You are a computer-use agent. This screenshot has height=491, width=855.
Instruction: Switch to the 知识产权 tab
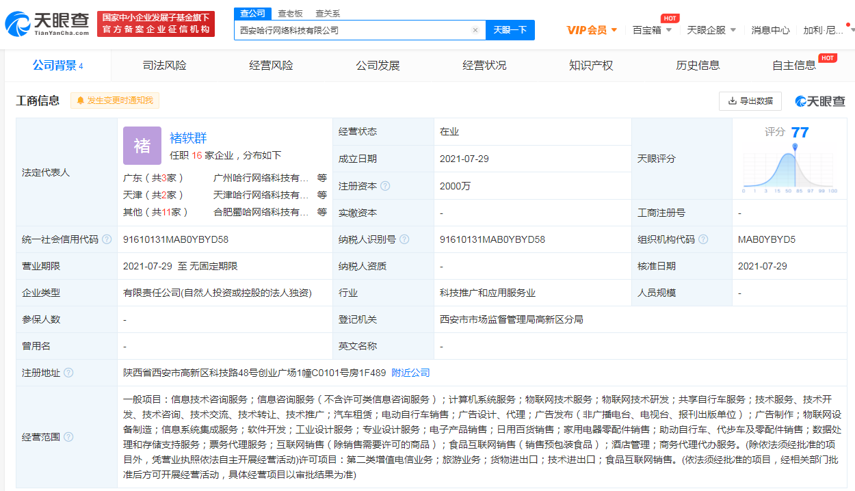(x=590, y=65)
